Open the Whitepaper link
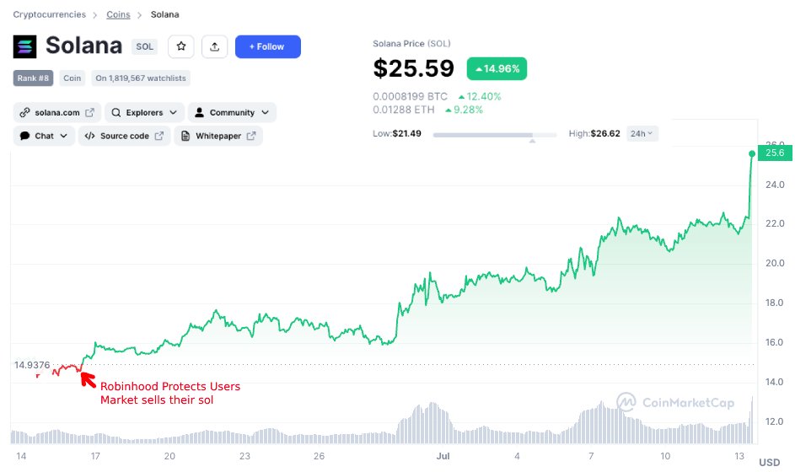Screen dimensions: 795x472 [x=218, y=136]
